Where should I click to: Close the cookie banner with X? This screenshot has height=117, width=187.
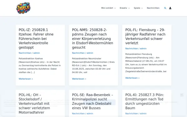(x=182, y=95)
